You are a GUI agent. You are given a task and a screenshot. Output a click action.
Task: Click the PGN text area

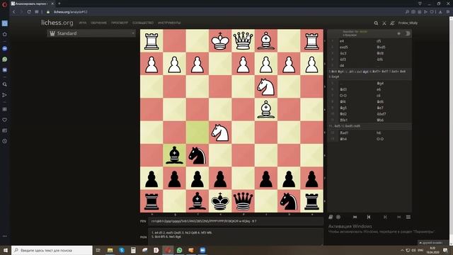[236, 237]
